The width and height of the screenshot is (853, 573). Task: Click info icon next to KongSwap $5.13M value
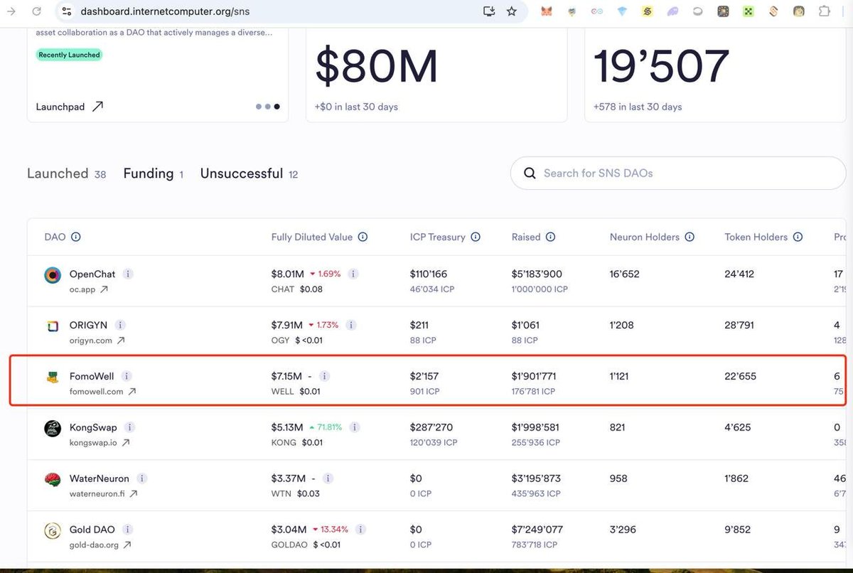click(355, 427)
